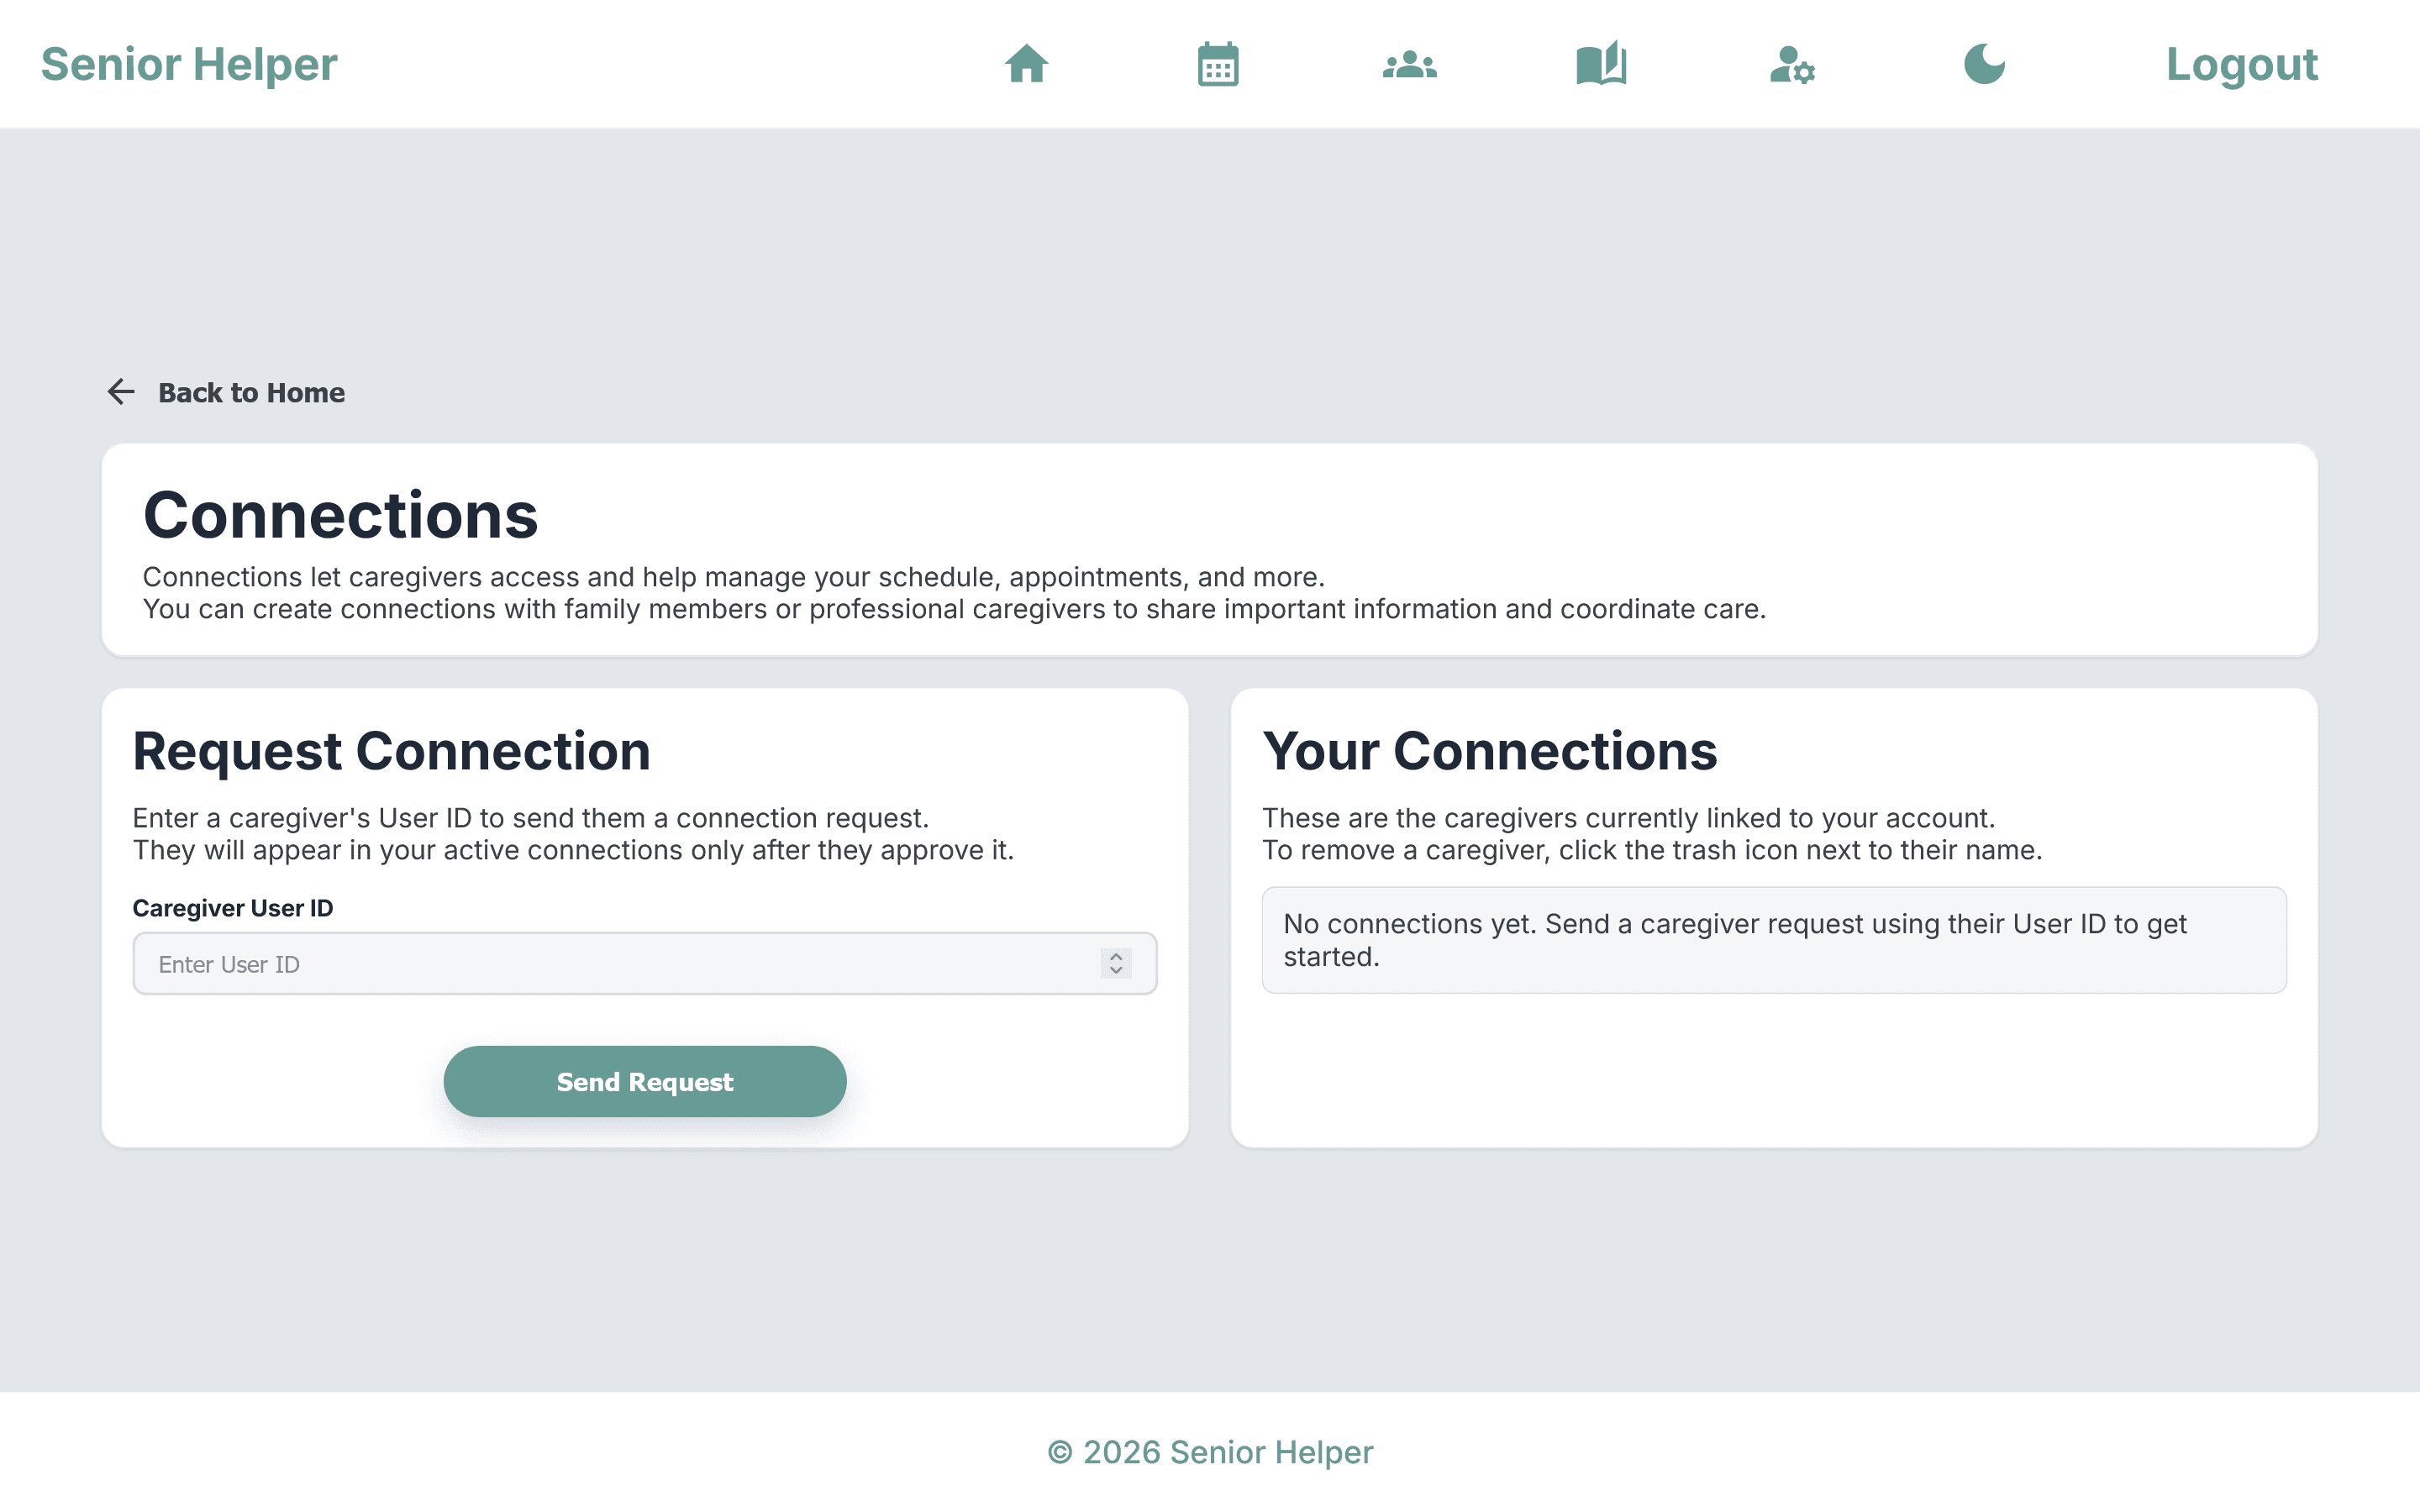Click the Connections page title
The image size is (2420, 1512).
340,516
